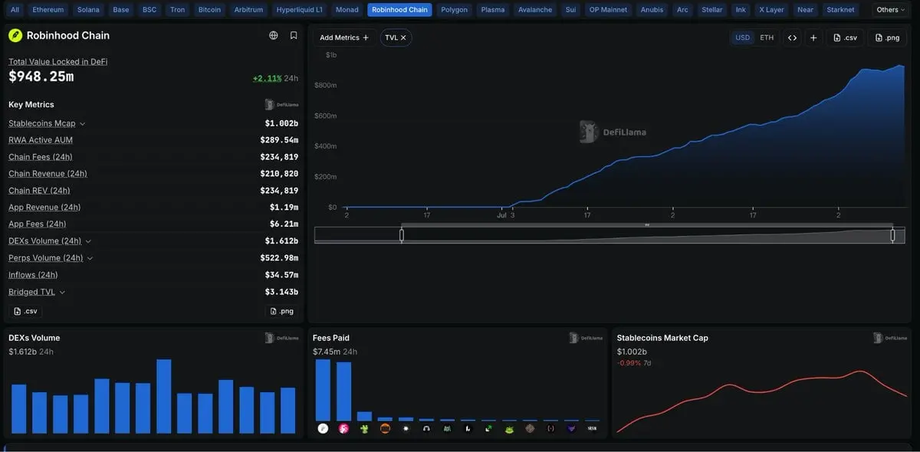Click the Robinhood Chain feather logo
Screen dimensions: 920x452
(x=15, y=35)
